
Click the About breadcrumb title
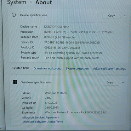coord(44,2)
